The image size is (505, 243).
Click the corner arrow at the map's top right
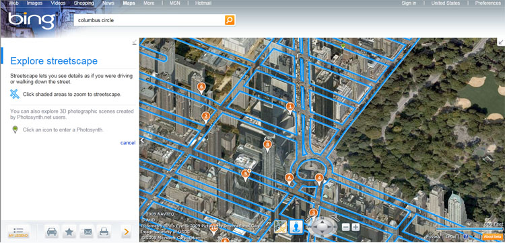point(501,42)
